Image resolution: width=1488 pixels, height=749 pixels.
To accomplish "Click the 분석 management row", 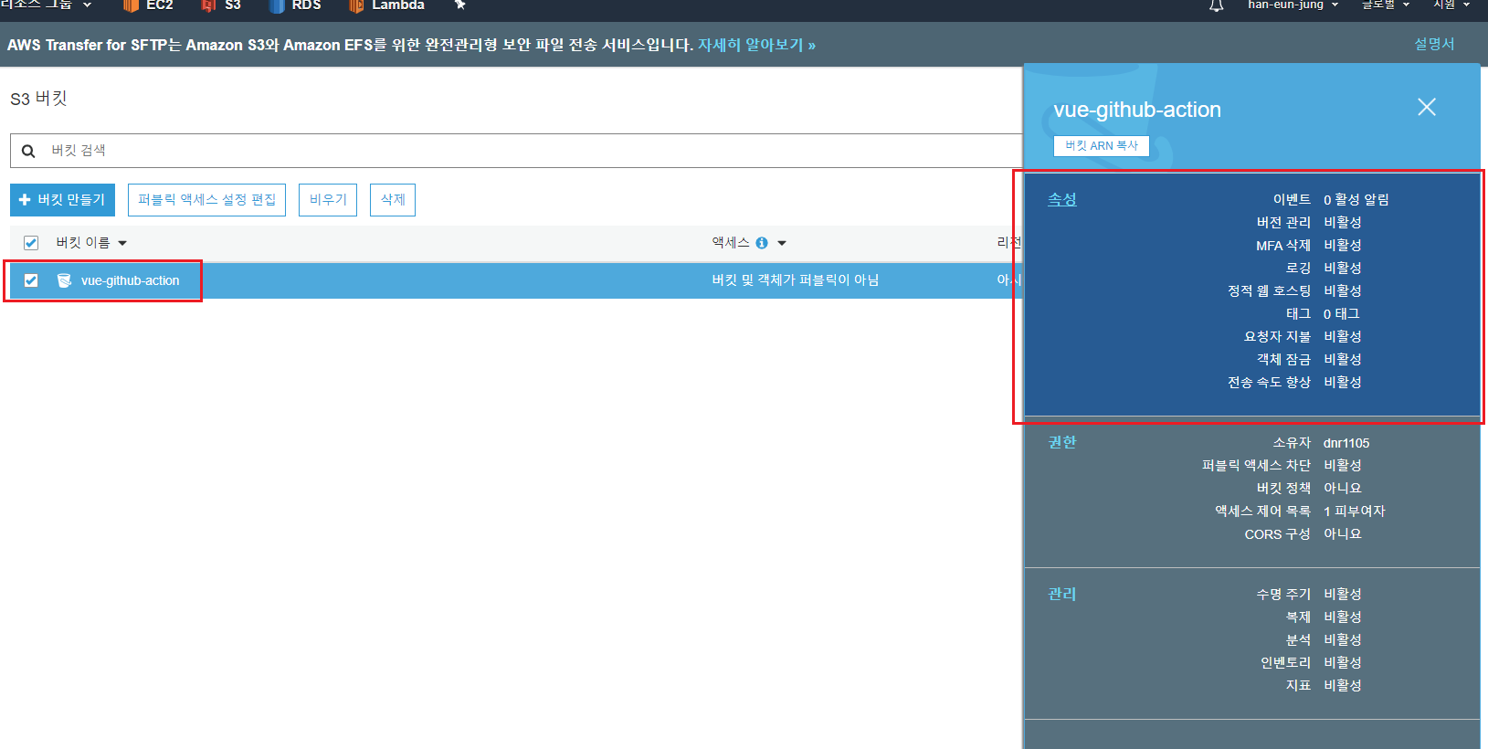I will point(1324,639).
